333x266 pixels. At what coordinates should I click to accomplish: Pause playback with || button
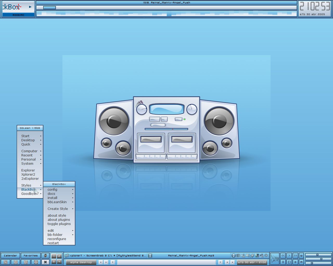[x=283, y=262]
